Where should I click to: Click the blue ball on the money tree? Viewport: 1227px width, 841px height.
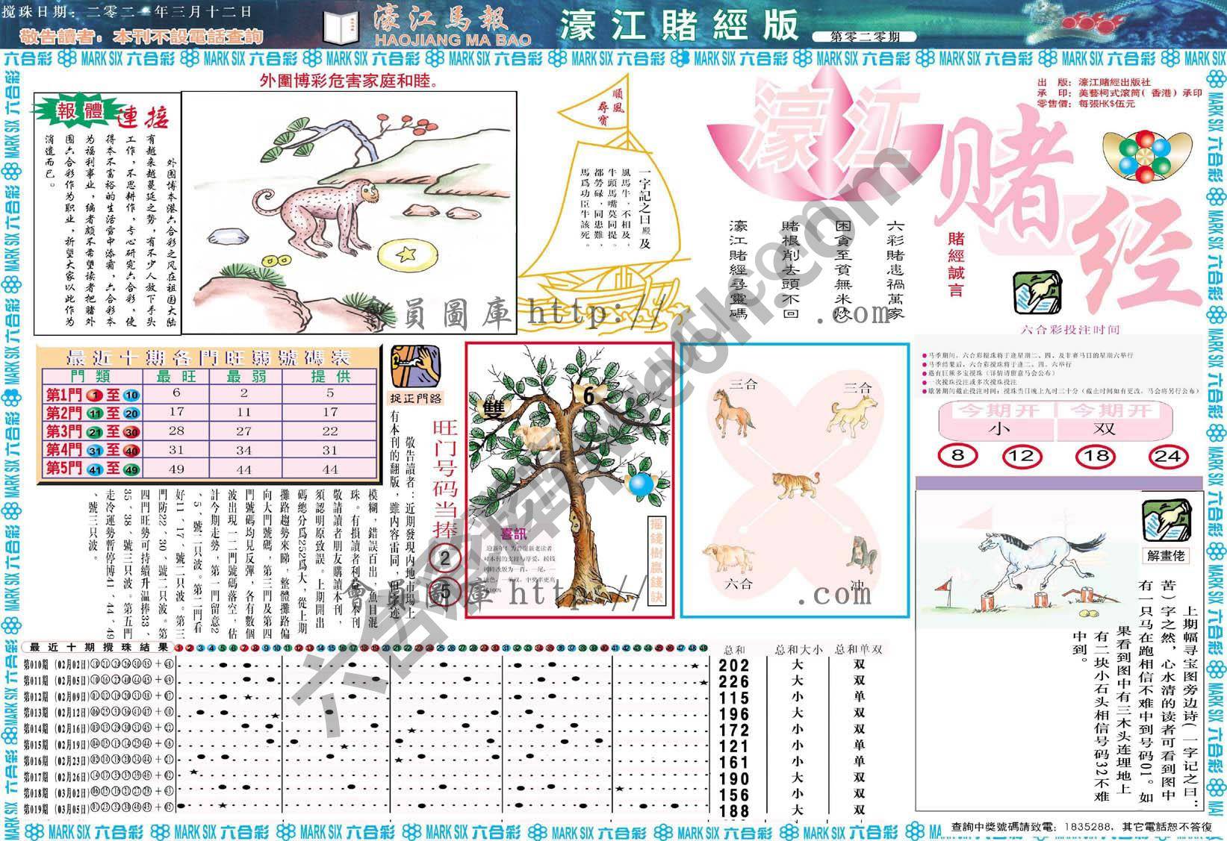640,484
